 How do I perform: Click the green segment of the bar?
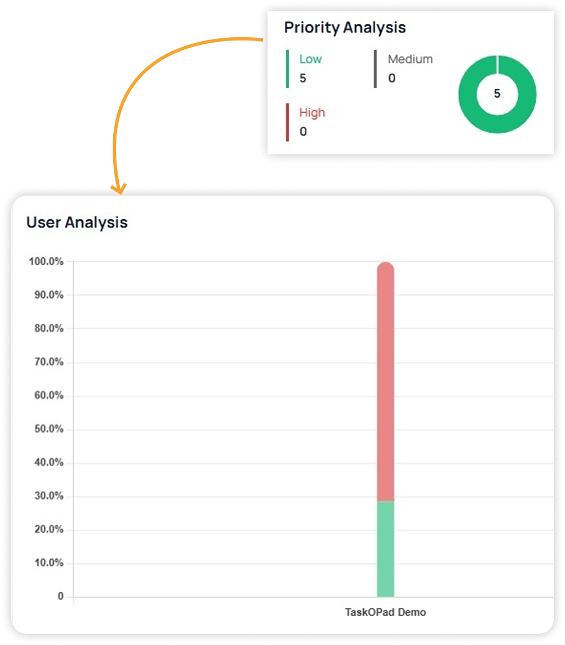point(385,548)
